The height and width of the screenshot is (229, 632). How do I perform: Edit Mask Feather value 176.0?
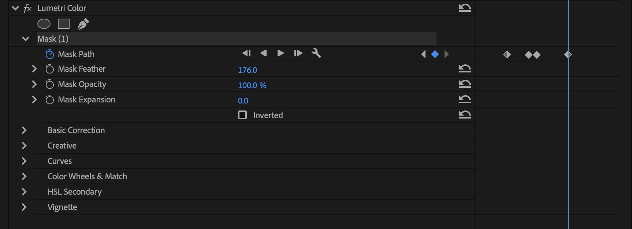pyautogui.click(x=248, y=70)
